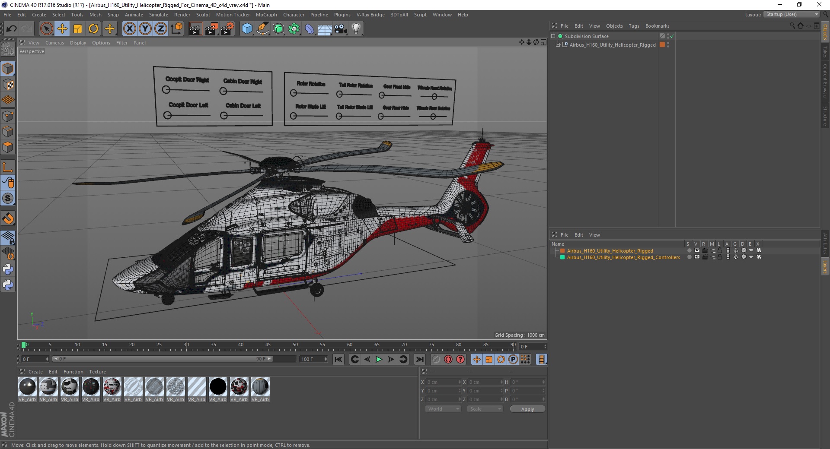Select Airbus_H160_Utility_Helicopter_Rigged_Controllers layer name
The height and width of the screenshot is (449, 830).
click(623, 257)
